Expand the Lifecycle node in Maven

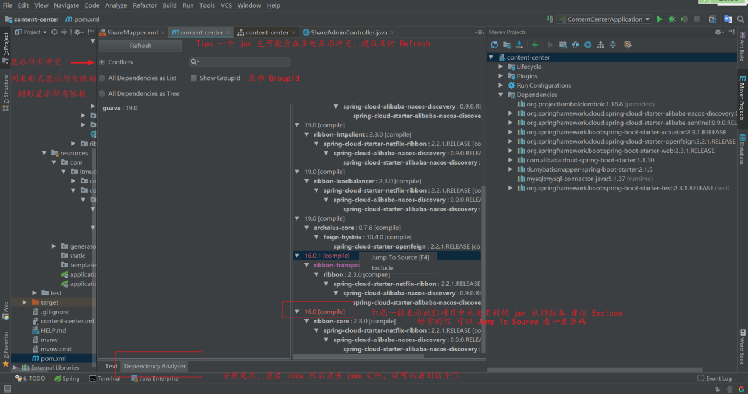pos(501,67)
